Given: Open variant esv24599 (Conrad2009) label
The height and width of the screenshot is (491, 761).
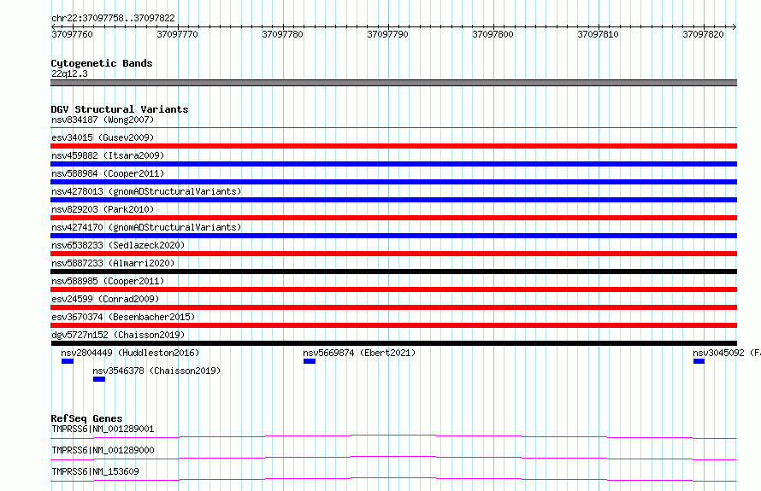Looking at the screenshot, I should tap(105, 299).
